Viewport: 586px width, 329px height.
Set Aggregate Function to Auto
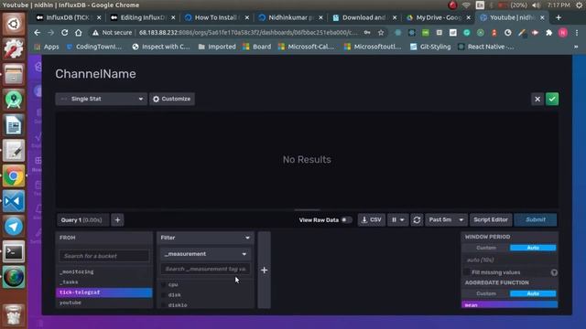click(x=533, y=293)
